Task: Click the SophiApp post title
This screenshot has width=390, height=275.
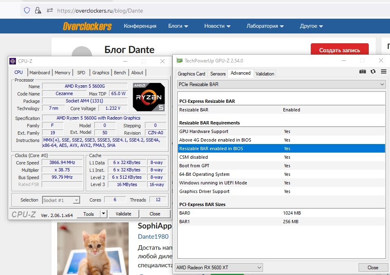Action: tap(155, 226)
